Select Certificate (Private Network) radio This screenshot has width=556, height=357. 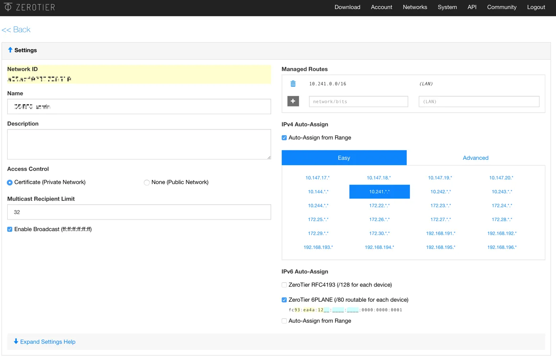[x=10, y=182]
